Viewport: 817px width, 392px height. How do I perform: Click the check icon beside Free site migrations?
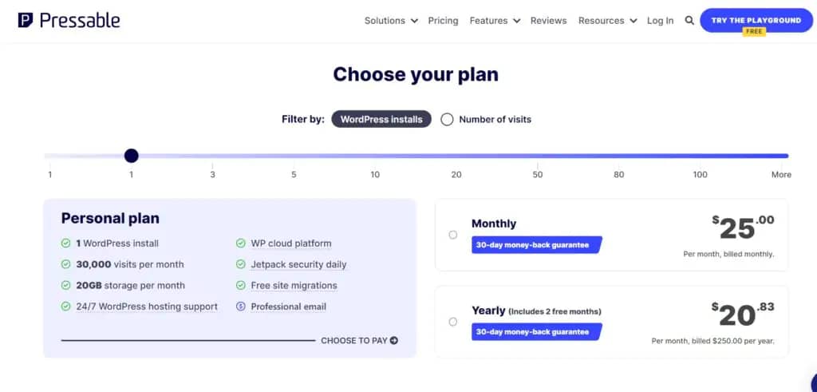240,285
